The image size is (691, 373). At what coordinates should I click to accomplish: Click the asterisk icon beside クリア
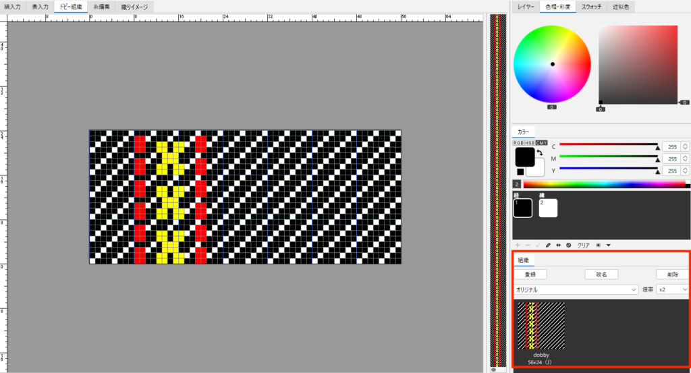[599, 245]
